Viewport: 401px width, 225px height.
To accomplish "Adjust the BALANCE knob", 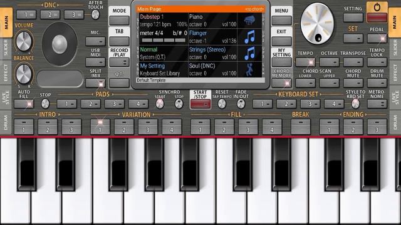I will click(24, 74).
